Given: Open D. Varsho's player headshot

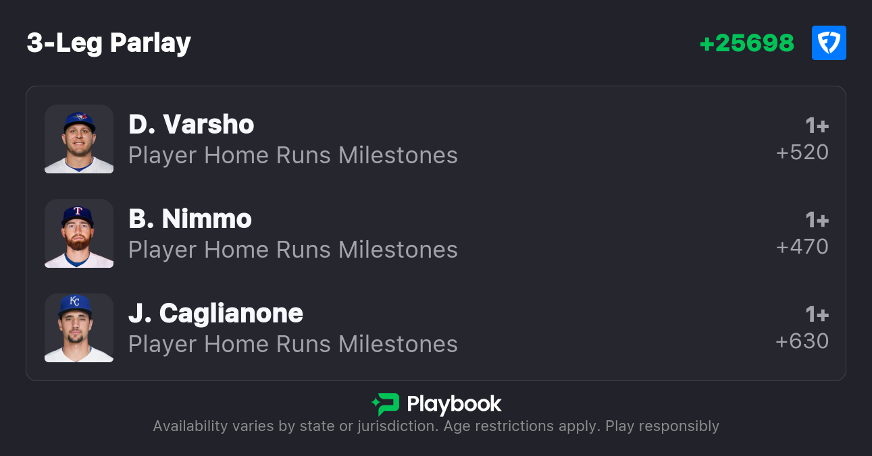Looking at the screenshot, I should [79, 139].
